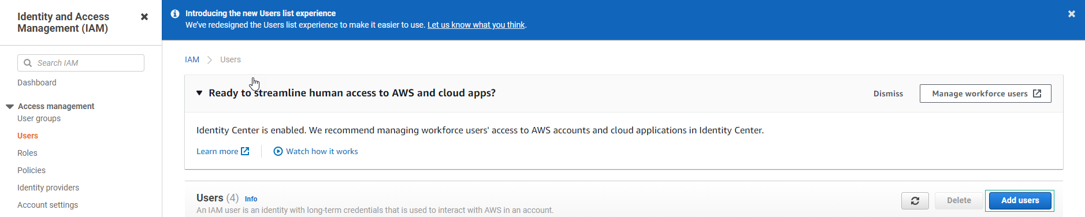Click the Access management section label
This screenshot has height=217, width=1085.
coord(56,106)
